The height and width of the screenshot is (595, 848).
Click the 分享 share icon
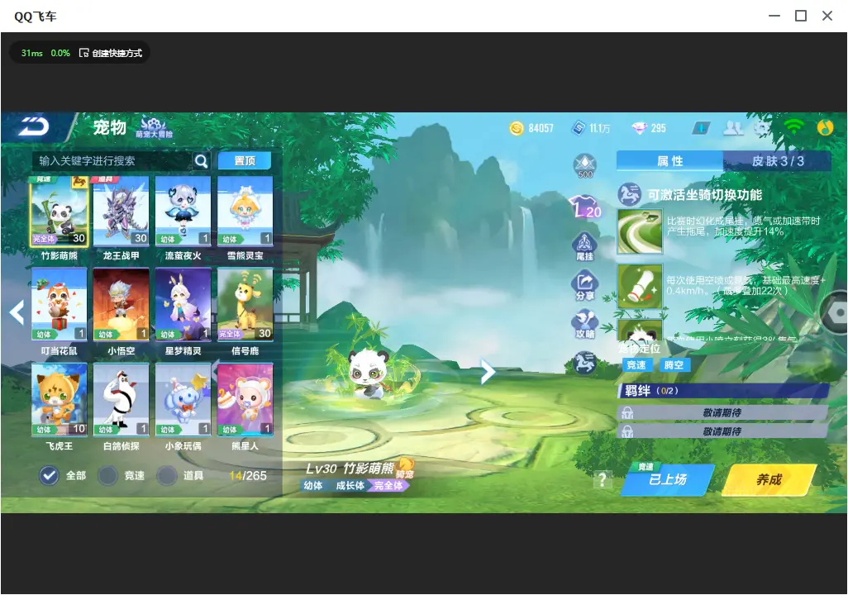(x=584, y=286)
